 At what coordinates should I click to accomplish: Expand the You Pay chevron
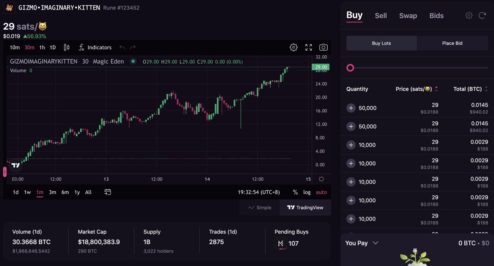[x=375, y=243]
